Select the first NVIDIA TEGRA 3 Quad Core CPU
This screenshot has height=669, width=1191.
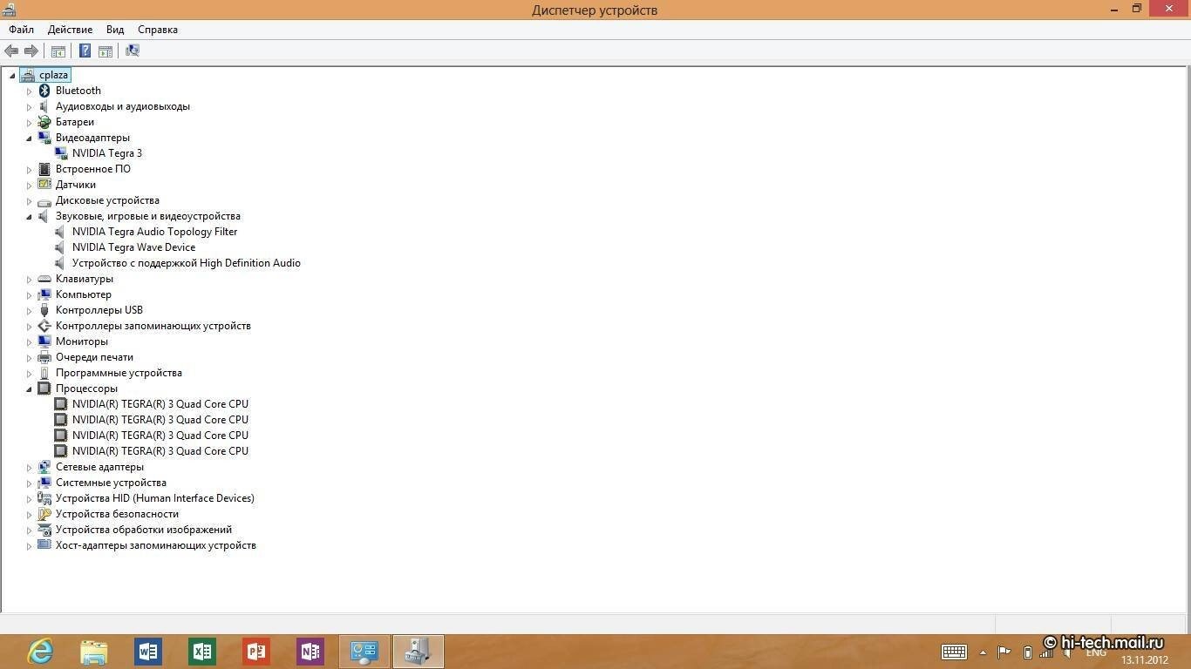160,404
